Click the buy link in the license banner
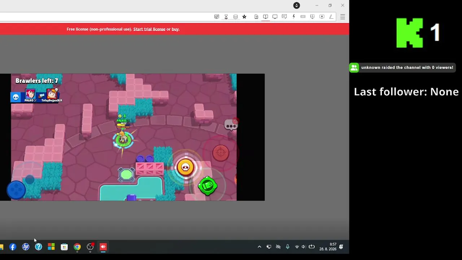The image size is (462, 260). (x=175, y=29)
